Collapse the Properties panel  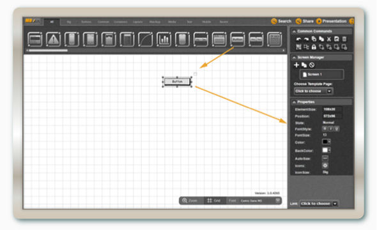294,102
